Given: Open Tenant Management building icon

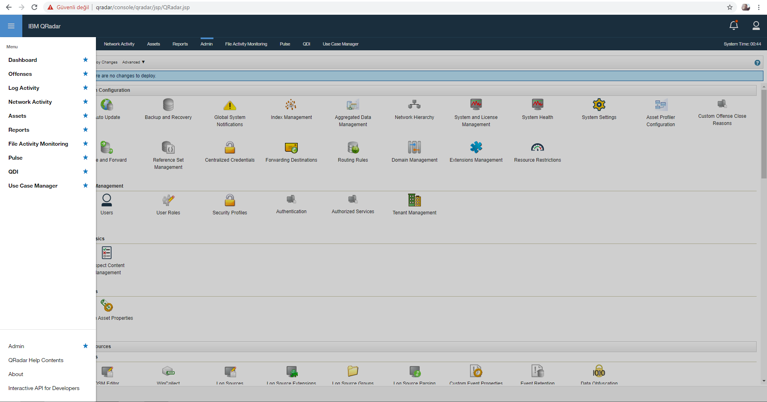Looking at the screenshot, I should 414,200.
